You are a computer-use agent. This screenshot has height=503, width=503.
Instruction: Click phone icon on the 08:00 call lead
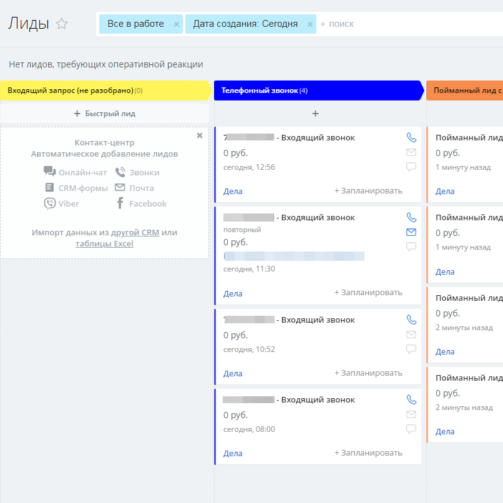(x=411, y=399)
